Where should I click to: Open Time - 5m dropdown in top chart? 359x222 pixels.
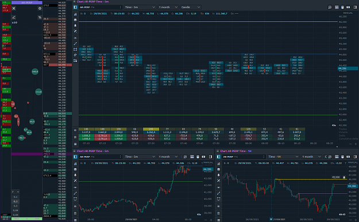coord(140,7)
